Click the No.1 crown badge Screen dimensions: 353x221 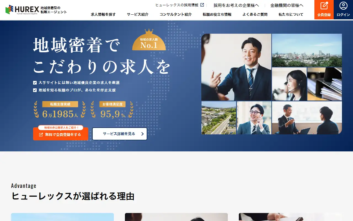(149, 40)
